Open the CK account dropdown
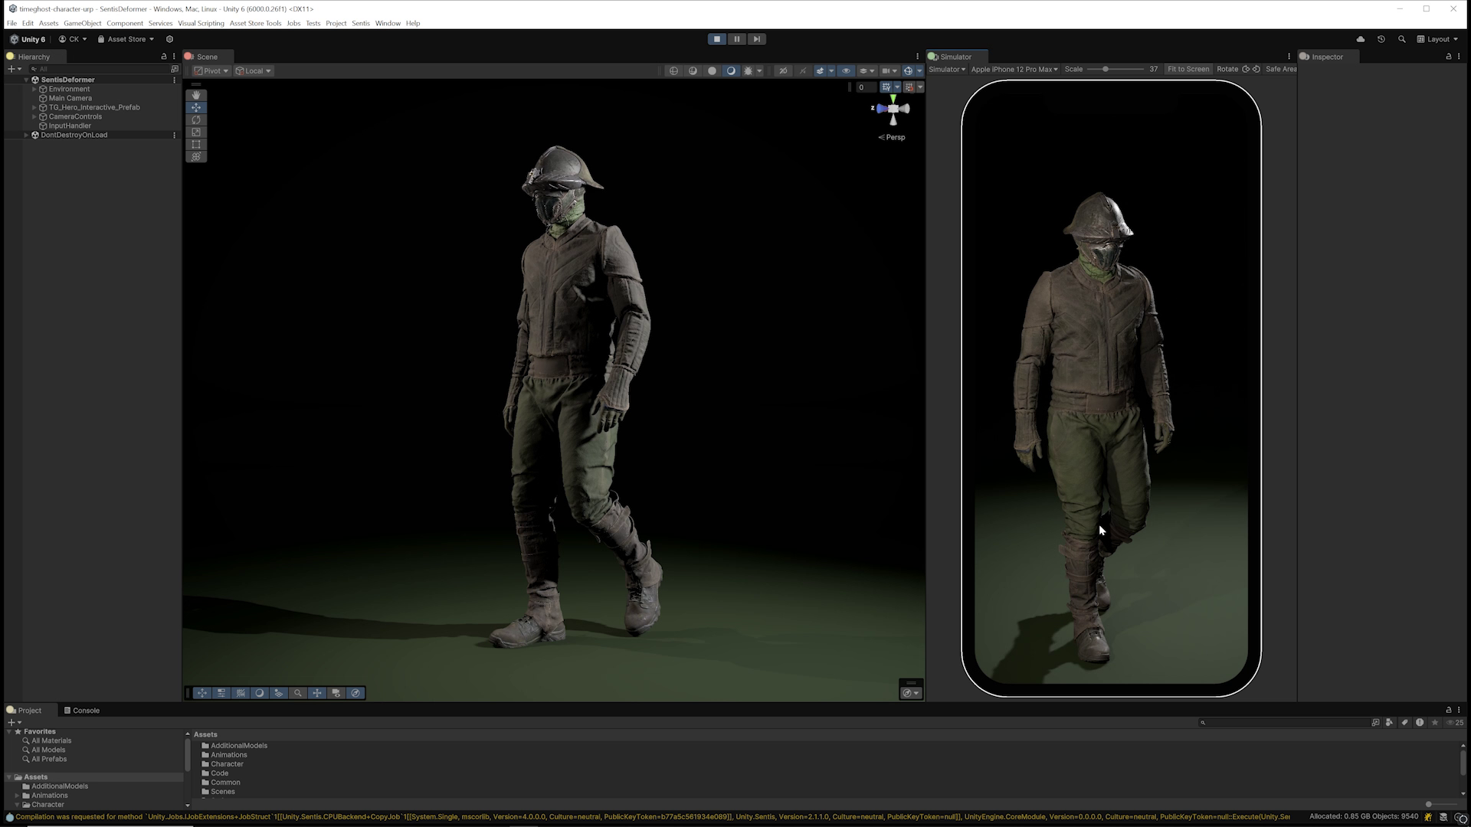The image size is (1471, 827). pyautogui.click(x=73, y=39)
